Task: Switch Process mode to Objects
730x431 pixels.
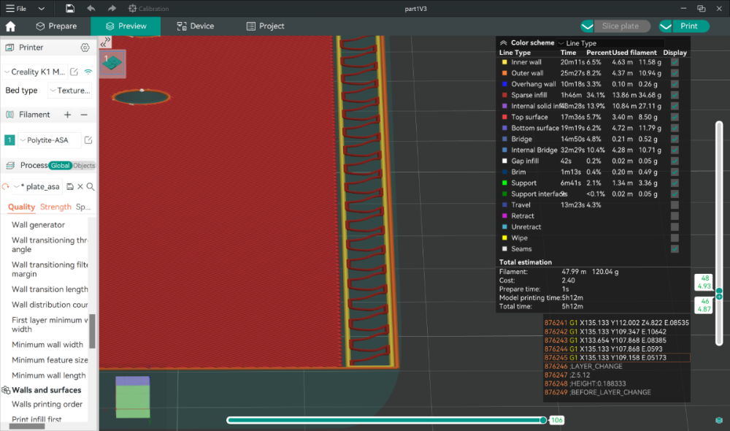Action: [x=84, y=165]
